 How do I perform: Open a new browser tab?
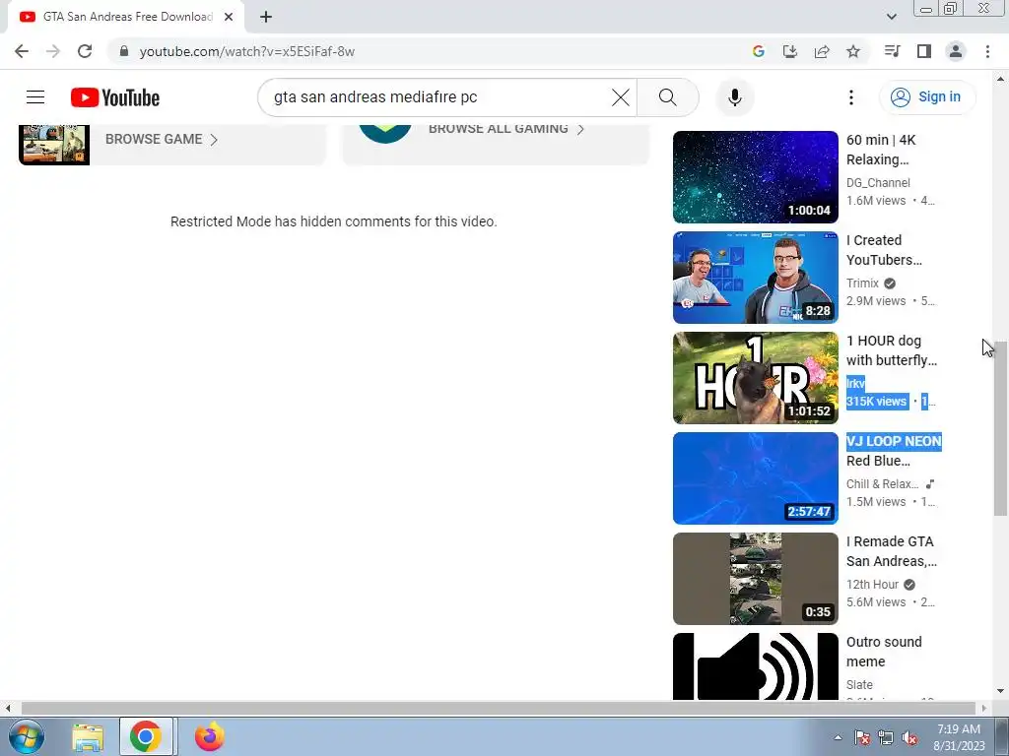pyautogui.click(x=266, y=17)
